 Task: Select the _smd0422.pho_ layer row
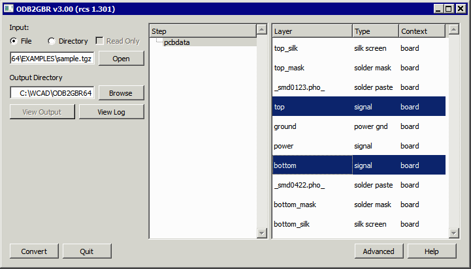(359, 185)
